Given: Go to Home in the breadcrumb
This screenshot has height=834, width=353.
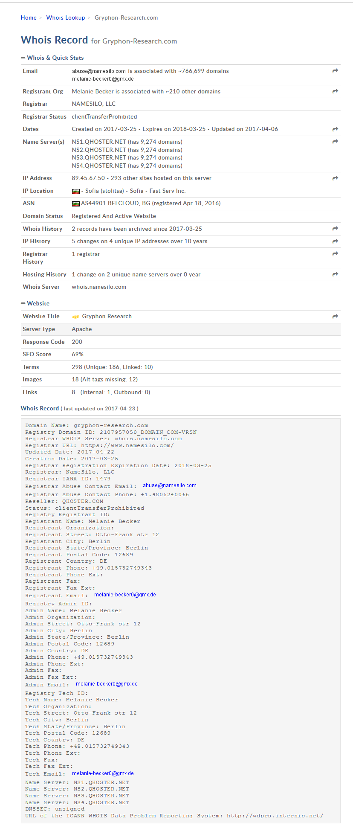Looking at the screenshot, I should (x=29, y=17).
